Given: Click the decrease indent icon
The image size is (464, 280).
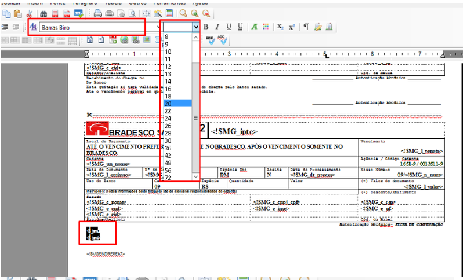Looking at the screenshot, I should tap(16, 27).
